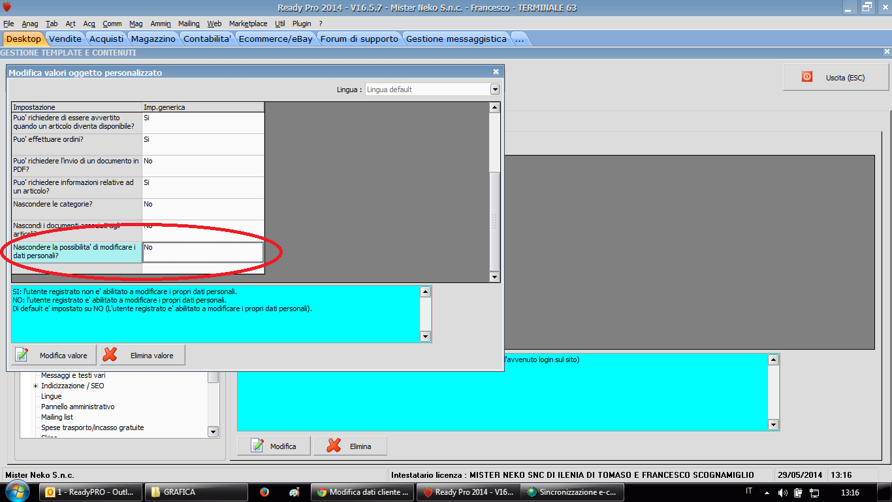Open the Sincronizzazione e-c... taskbar item

pyautogui.click(x=573, y=492)
